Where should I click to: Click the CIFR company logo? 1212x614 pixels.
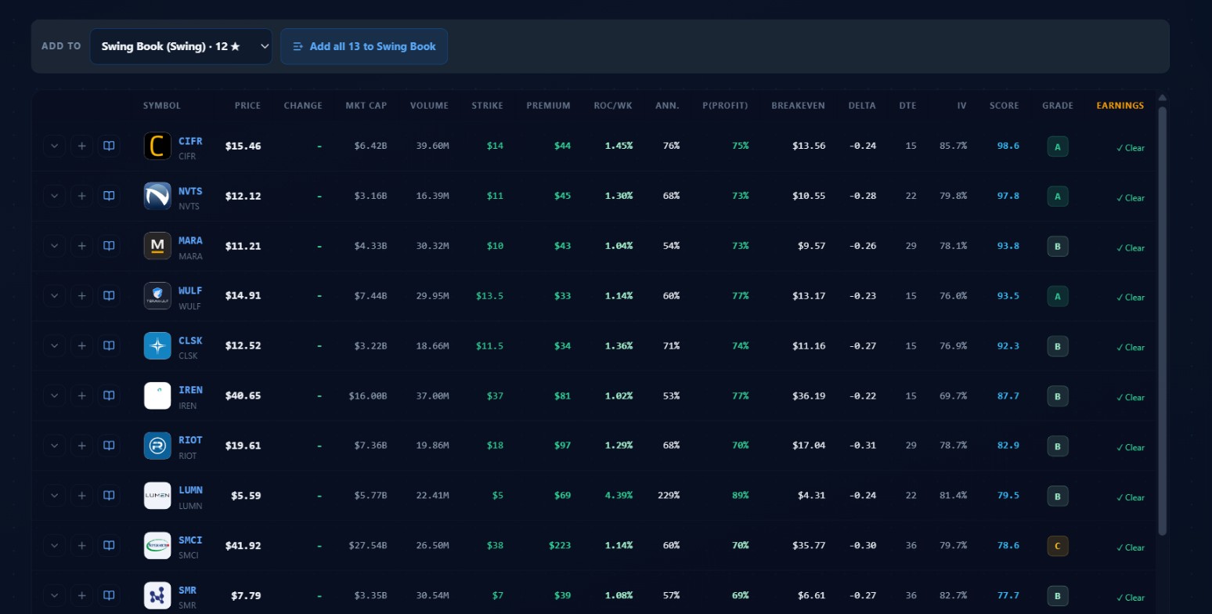tap(157, 146)
